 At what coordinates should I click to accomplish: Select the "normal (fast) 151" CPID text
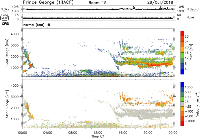pos(38,25)
